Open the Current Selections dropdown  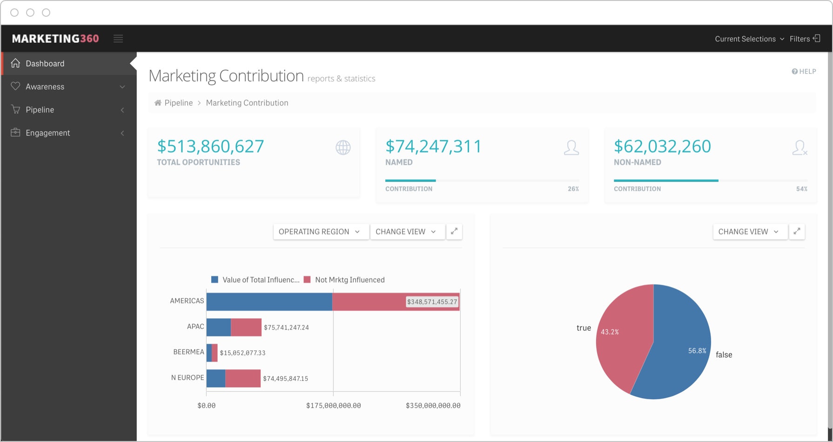tap(749, 39)
